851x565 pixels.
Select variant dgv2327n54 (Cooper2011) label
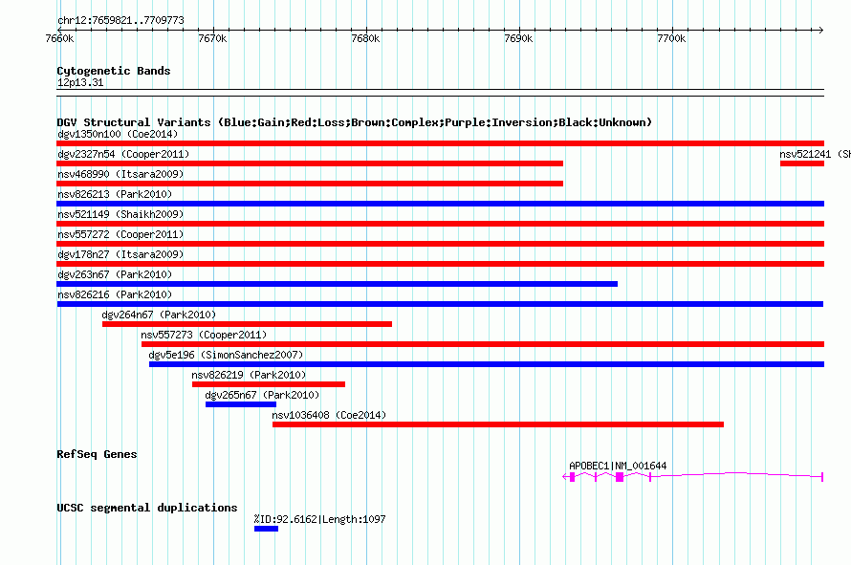click(123, 154)
